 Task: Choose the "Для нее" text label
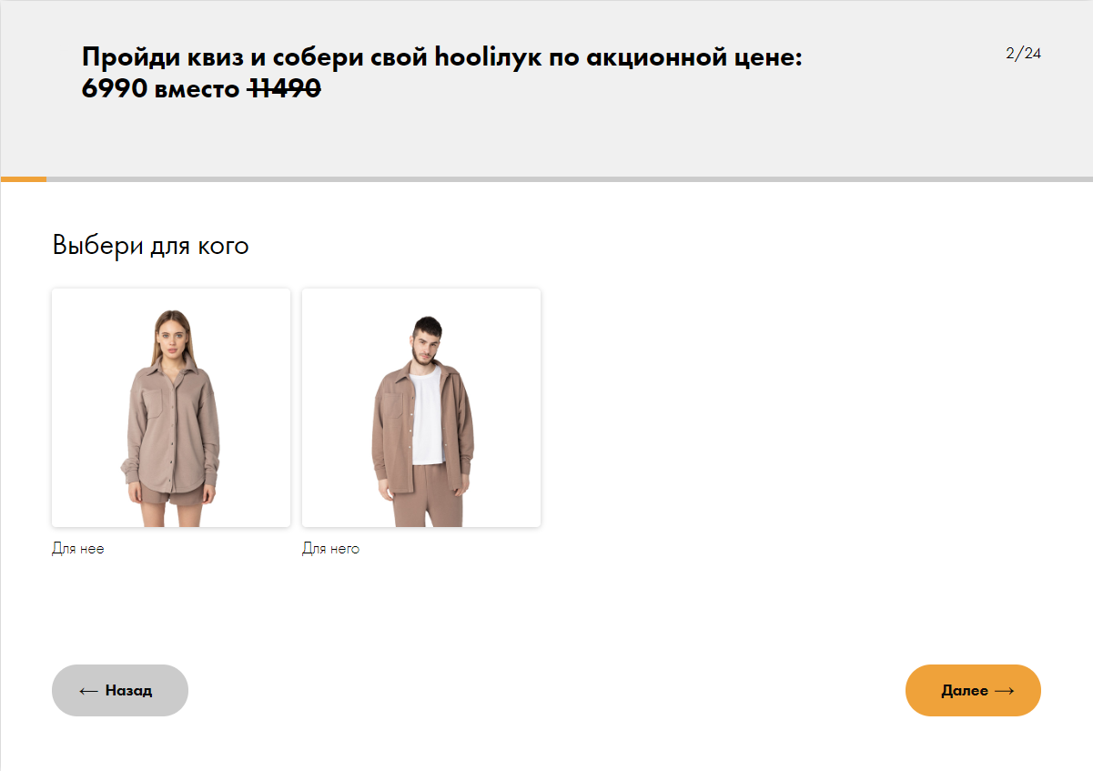78,549
